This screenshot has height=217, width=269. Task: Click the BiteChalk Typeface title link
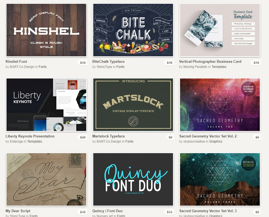(x=108, y=62)
